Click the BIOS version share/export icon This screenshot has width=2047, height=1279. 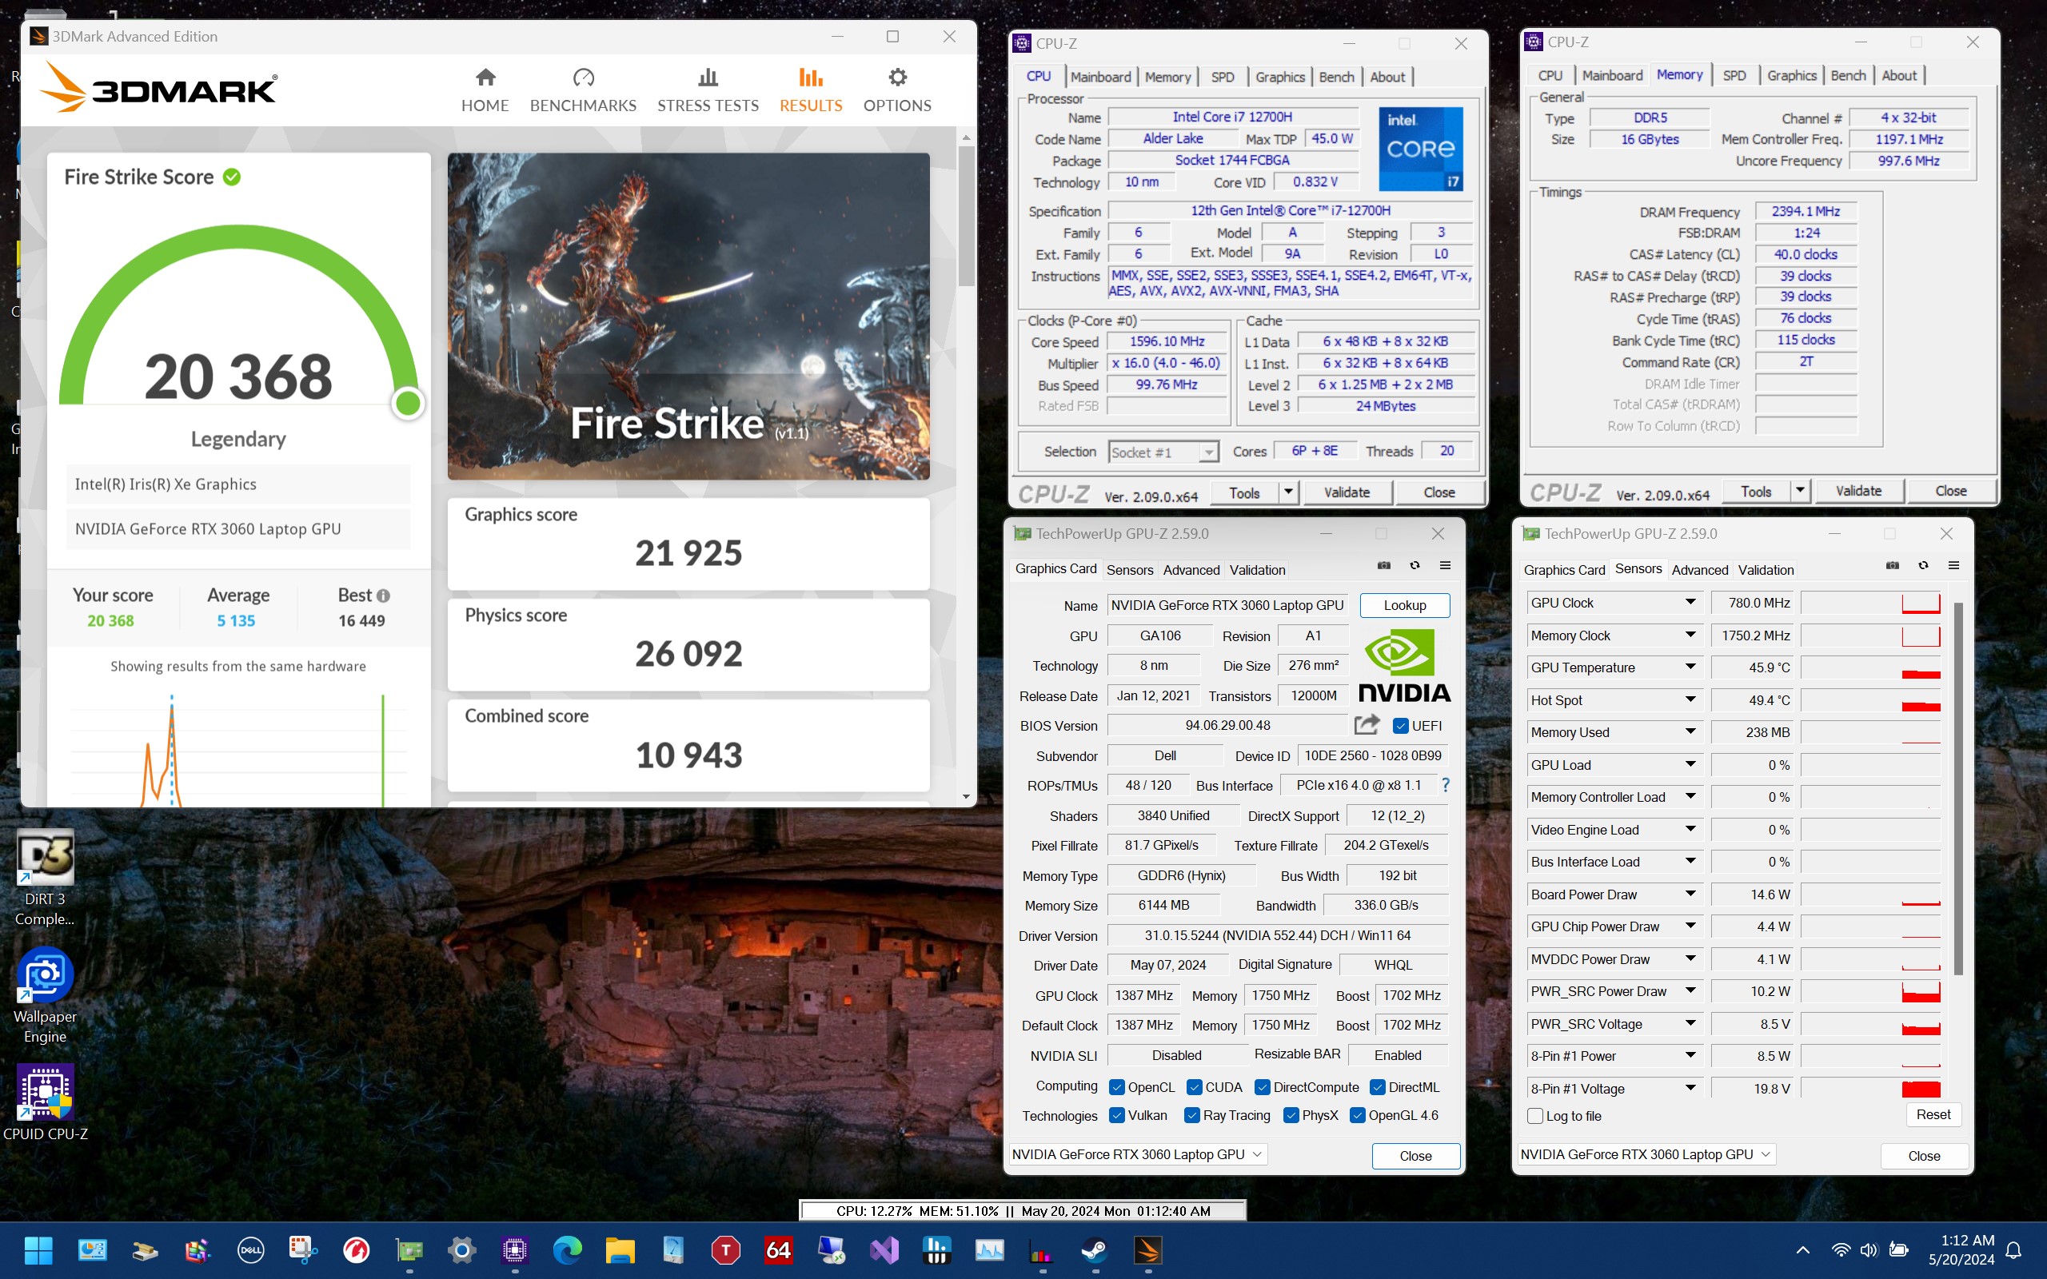tap(1367, 725)
